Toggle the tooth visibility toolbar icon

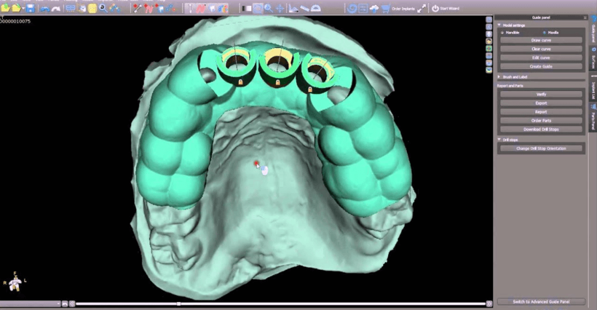[212, 8]
